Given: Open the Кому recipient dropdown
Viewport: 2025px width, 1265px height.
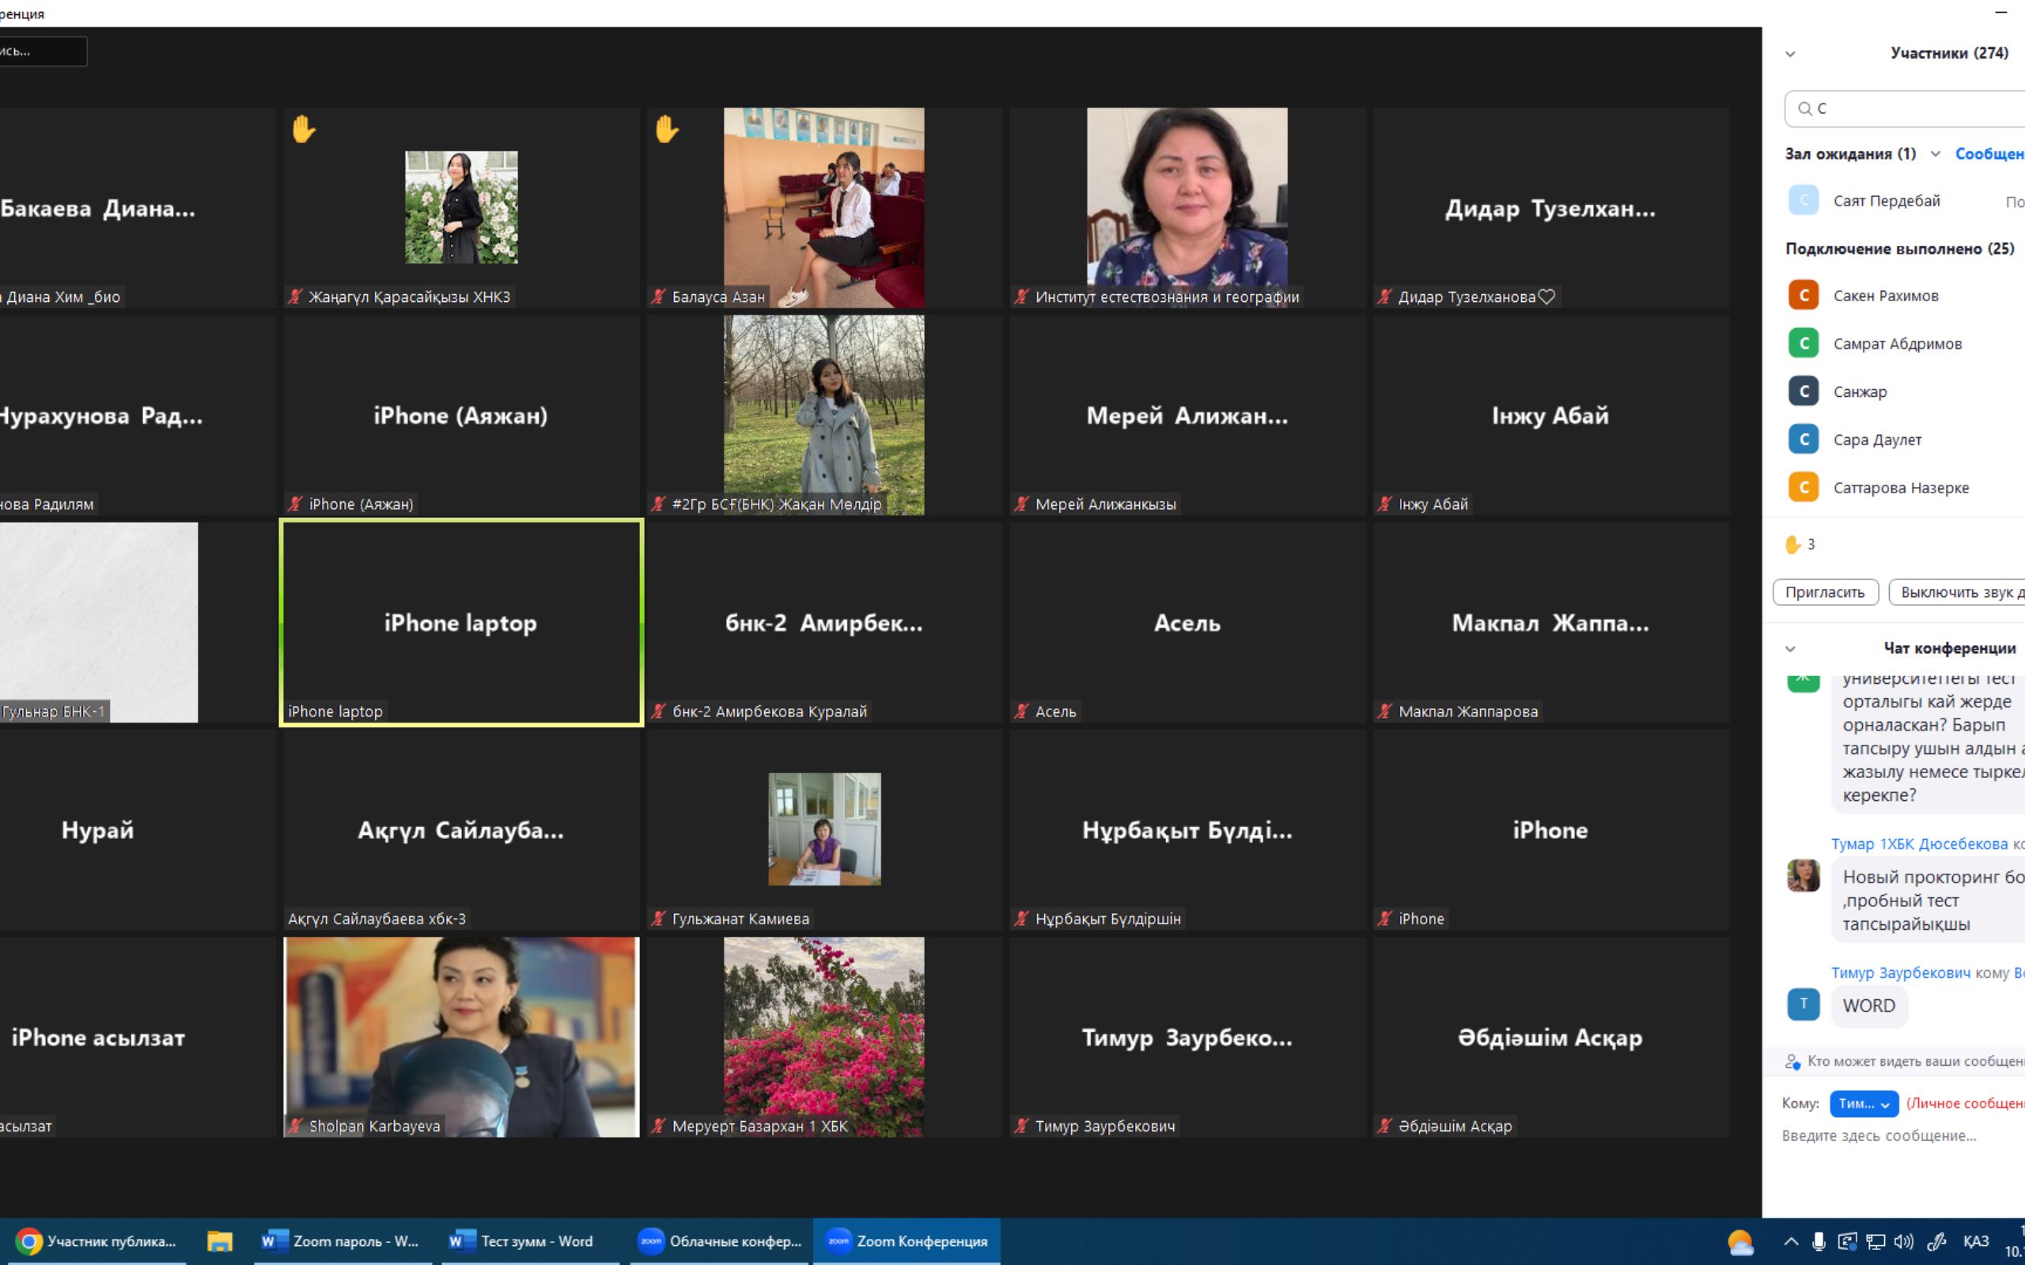Looking at the screenshot, I should (x=1864, y=1105).
